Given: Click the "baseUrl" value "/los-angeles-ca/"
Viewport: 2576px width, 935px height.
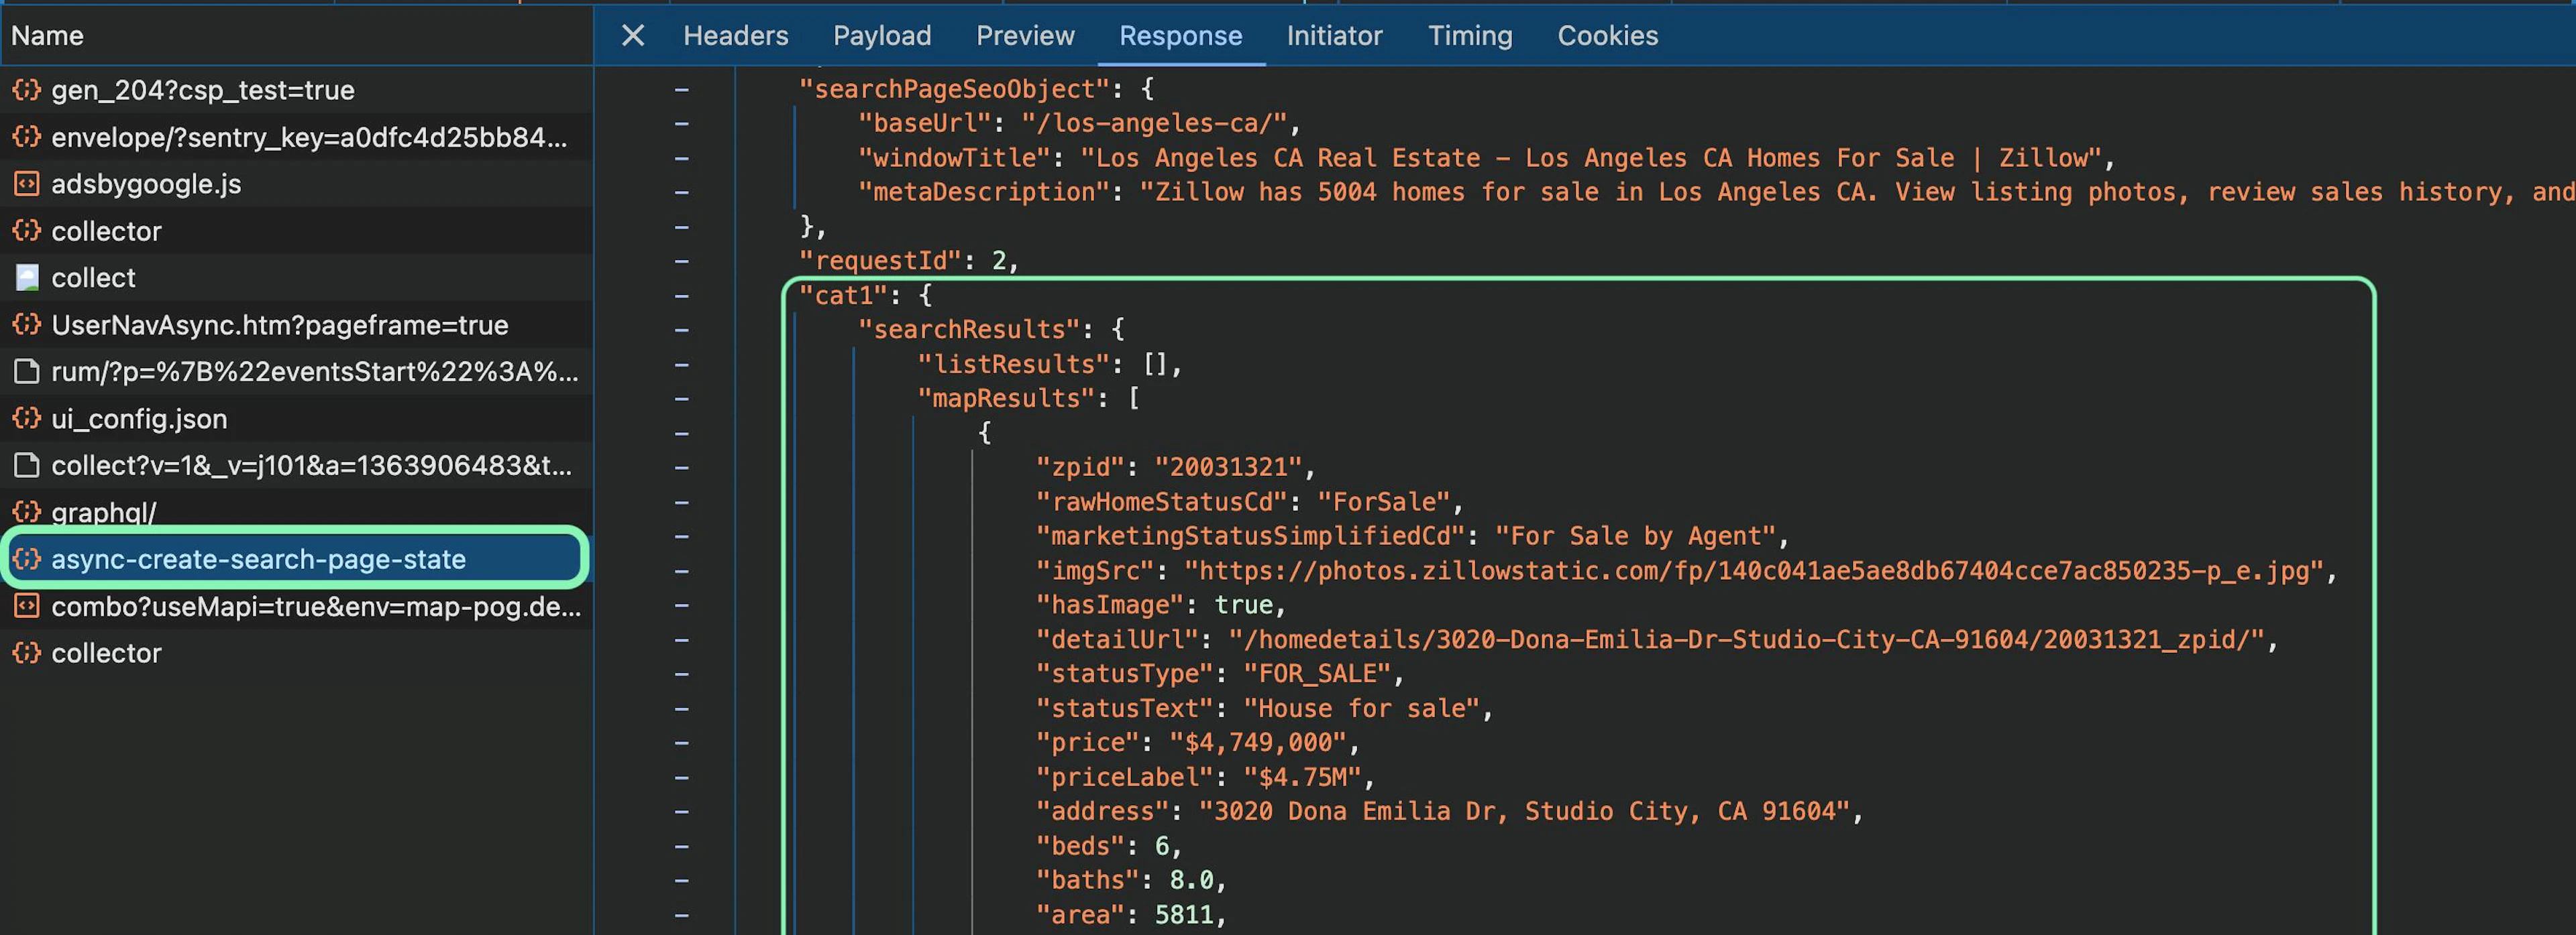Looking at the screenshot, I should point(1153,124).
